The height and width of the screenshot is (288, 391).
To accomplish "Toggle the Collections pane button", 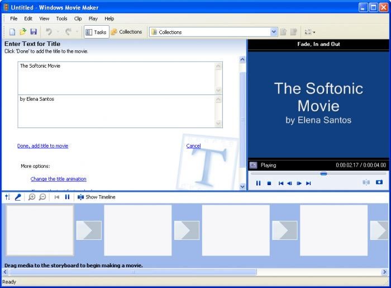I will pos(126,32).
